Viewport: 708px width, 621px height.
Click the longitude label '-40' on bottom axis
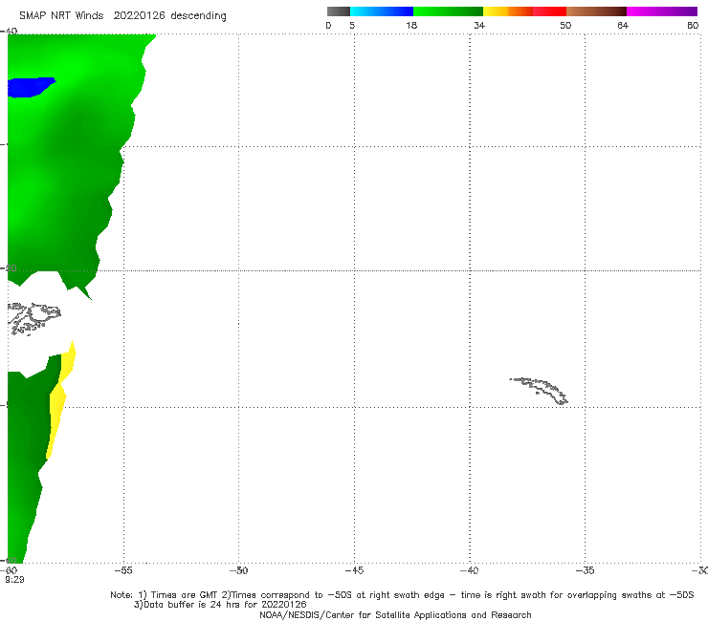469,570
